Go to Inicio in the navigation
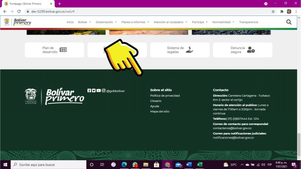Image resolution: width=301 pixels, height=169 pixels. click(x=70, y=22)
